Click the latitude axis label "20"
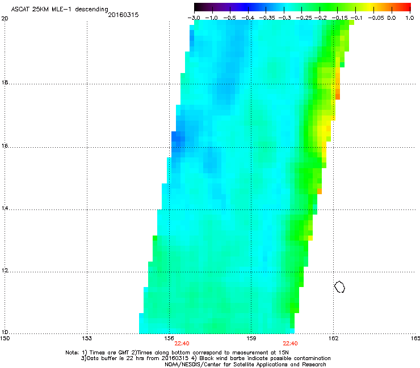The image size is (420, 368). (x=5, y=19)
